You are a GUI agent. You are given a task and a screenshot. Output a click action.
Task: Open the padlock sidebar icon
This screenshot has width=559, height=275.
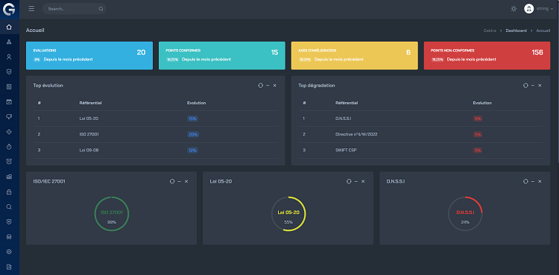pos(9,192)
